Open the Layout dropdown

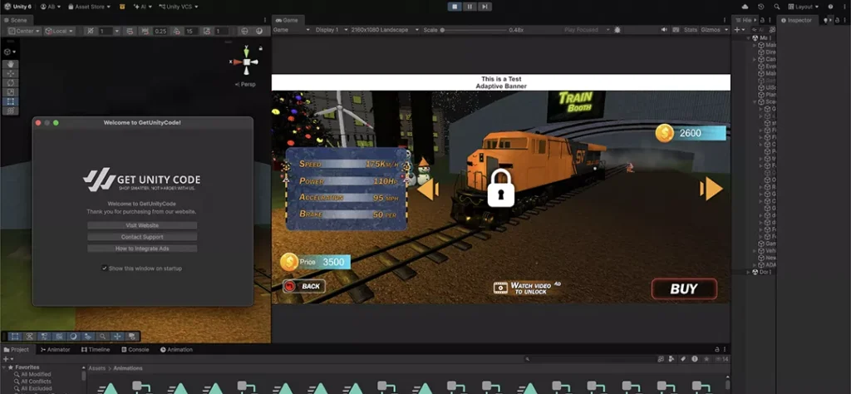[x=803, y=7]
